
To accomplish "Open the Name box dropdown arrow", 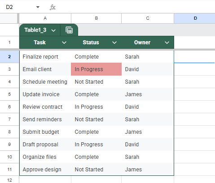I will tap(38, 7).
